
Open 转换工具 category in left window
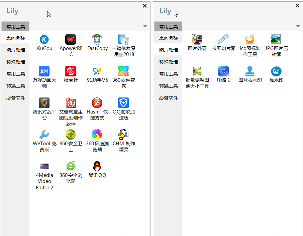(x=15, y=86)
